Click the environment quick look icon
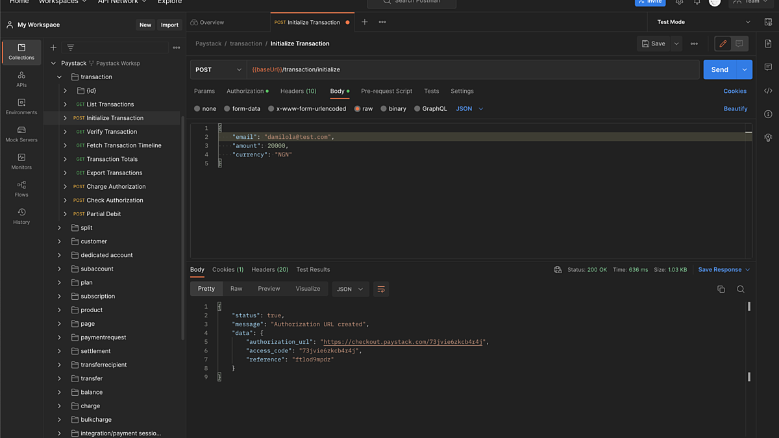 pyautogui.click(x=768, y=22)
